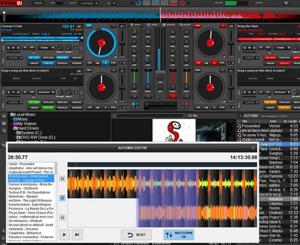Click the search magnifier icon above the file list
This screenshot has height=245, width=300.
coord(114,116)
